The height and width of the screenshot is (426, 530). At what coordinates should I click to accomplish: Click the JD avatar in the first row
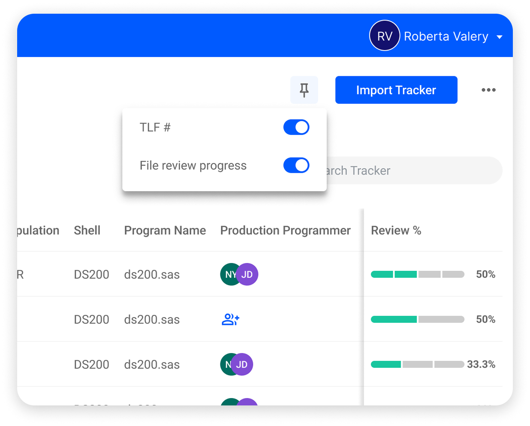point(247,274)
